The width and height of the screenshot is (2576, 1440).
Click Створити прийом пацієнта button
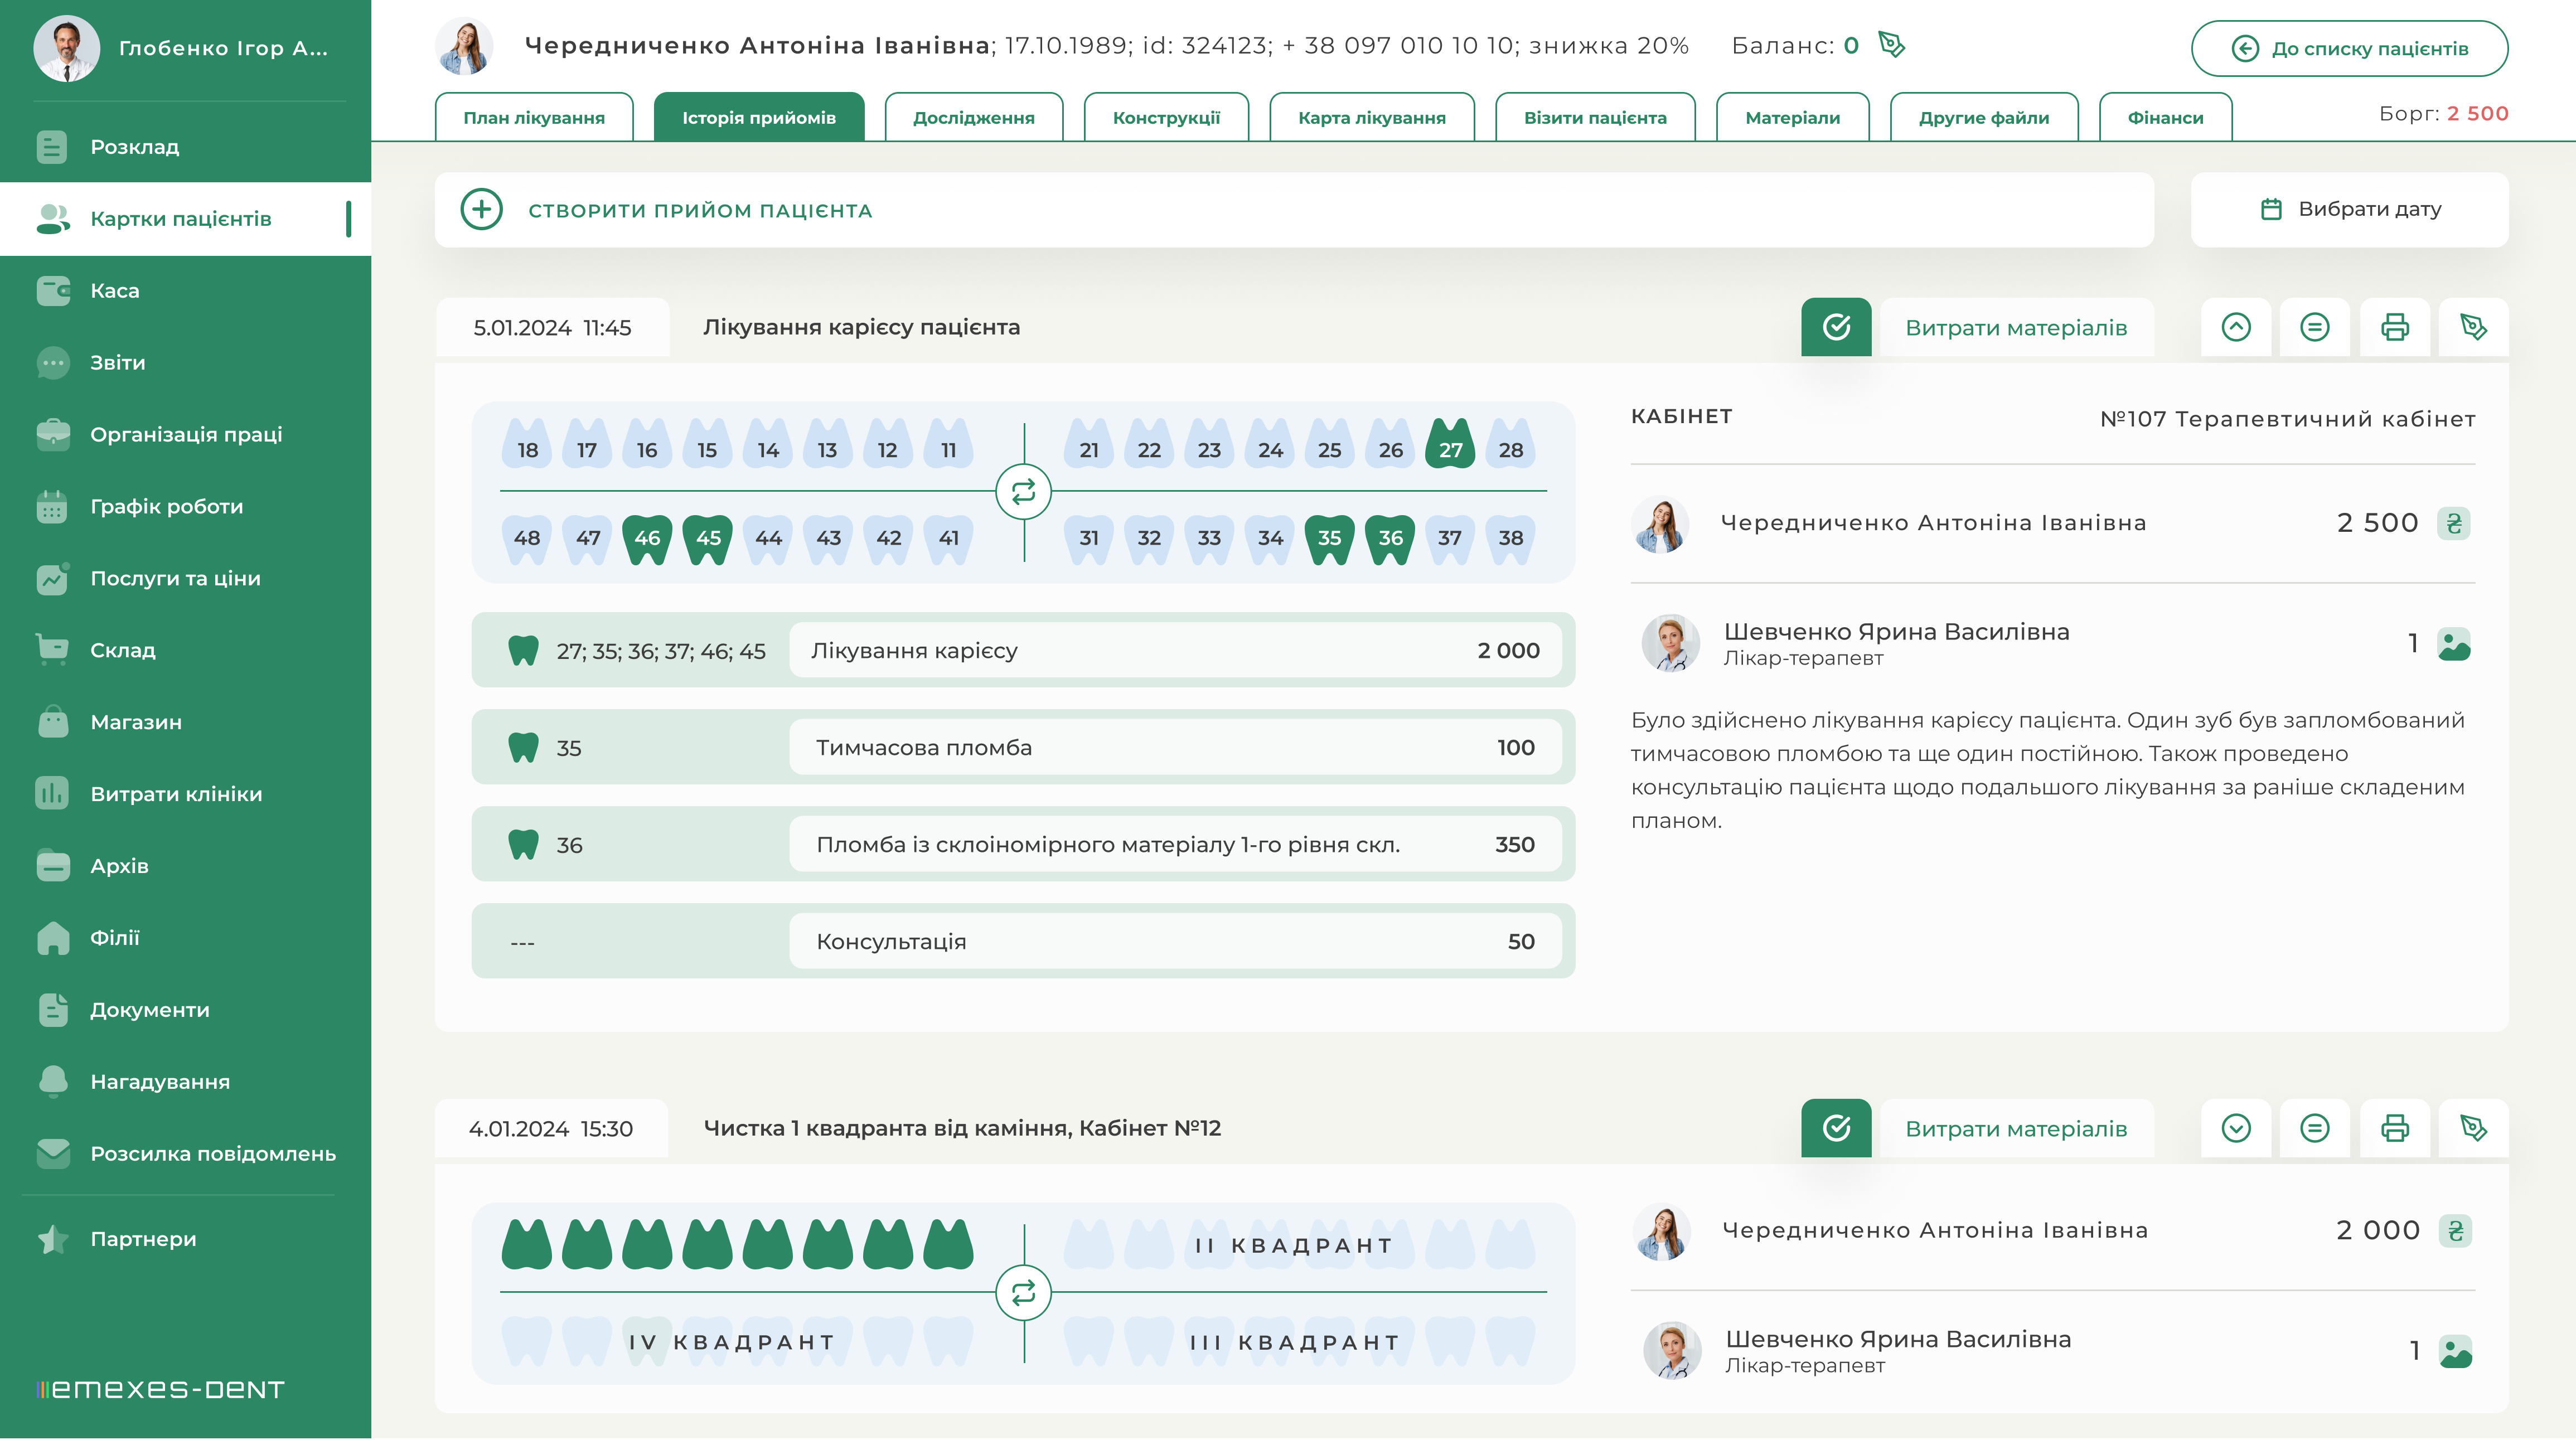(700, 210)
